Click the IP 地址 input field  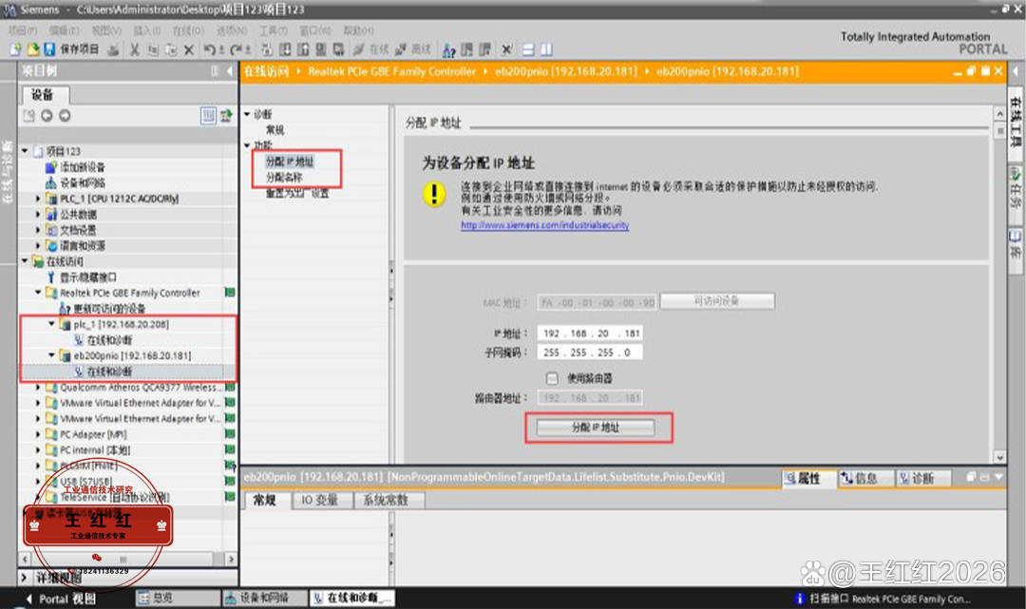[x=590, y=333]
